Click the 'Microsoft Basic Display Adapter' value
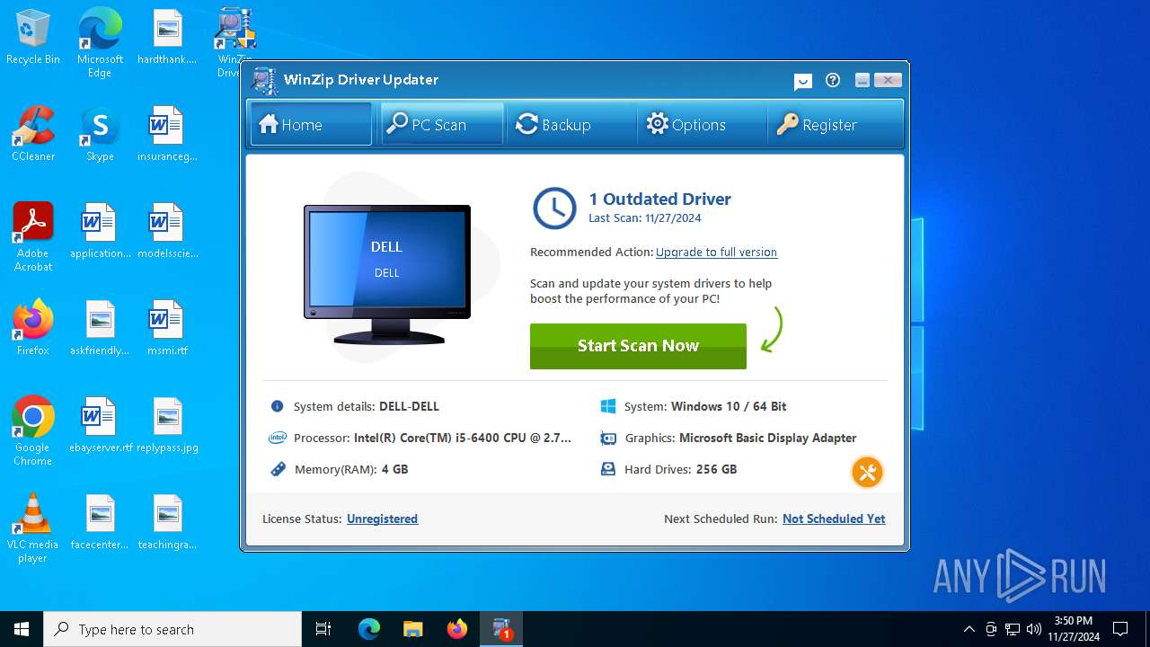Image resolution: width=1150 pixels, height=647 pixels. coord(767,438)
